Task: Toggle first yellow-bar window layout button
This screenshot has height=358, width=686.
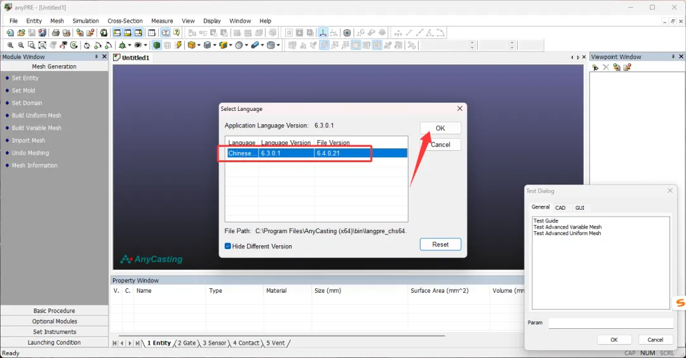Action: [117, 33]
